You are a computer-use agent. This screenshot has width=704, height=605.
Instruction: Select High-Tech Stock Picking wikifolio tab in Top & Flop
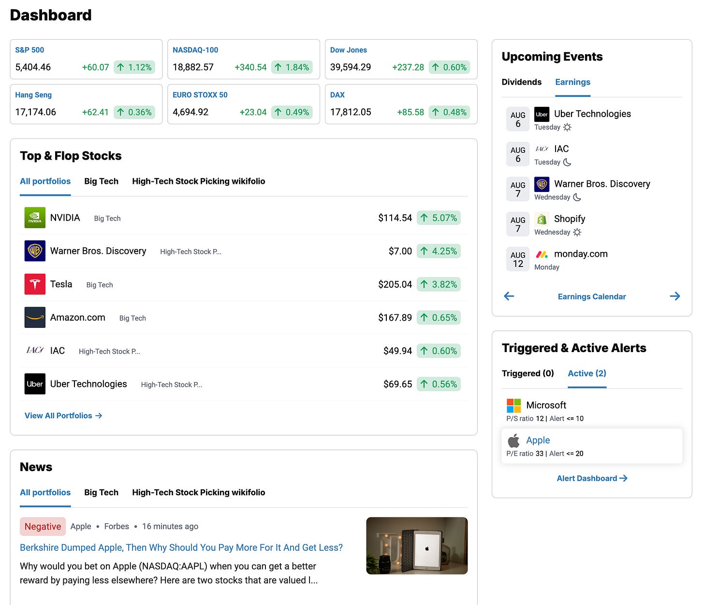click(x=198, y=181)
